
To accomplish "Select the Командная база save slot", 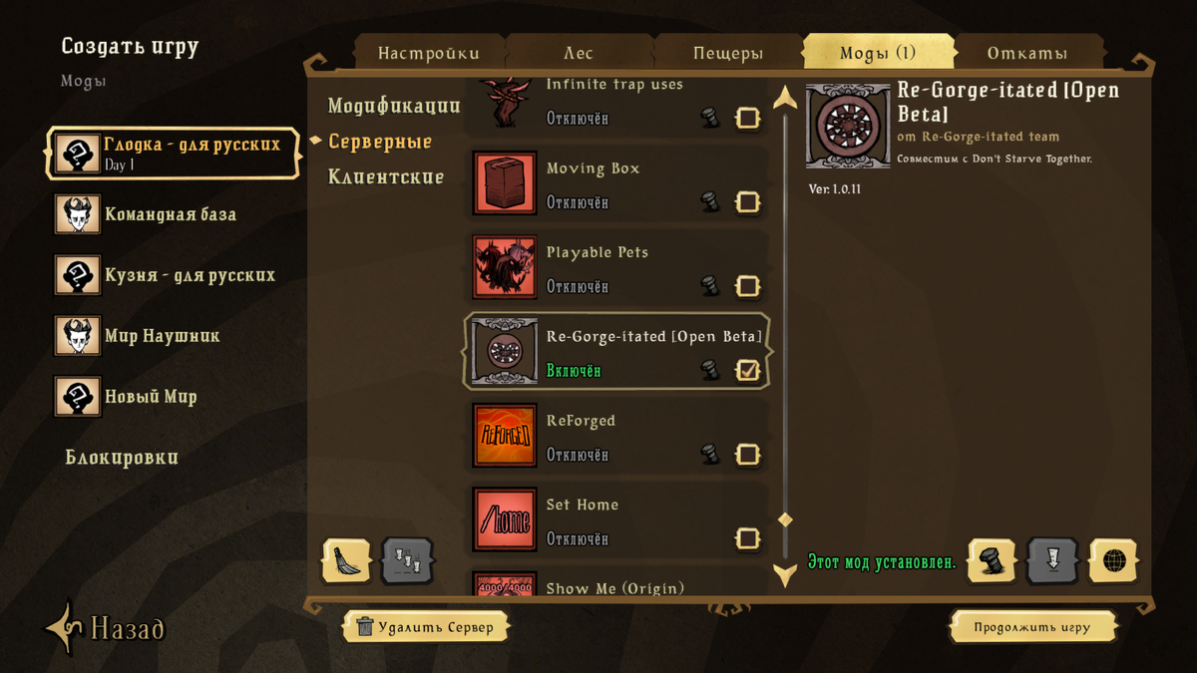I will [171, 214].
